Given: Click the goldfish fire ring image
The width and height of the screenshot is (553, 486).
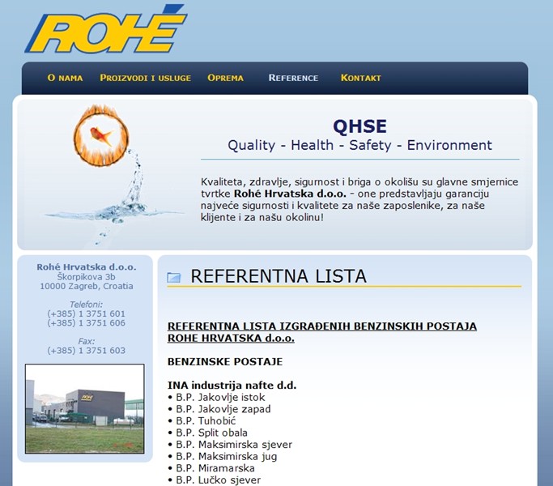Looking at the screenshot, I should click(x=101, y=135).
